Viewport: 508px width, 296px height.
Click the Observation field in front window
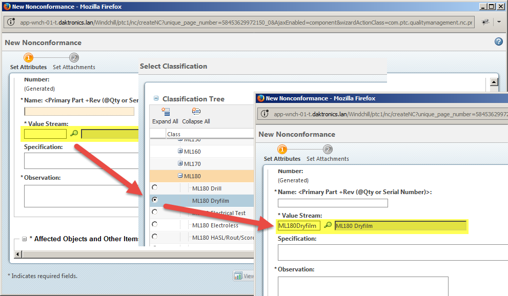(363, 286)
